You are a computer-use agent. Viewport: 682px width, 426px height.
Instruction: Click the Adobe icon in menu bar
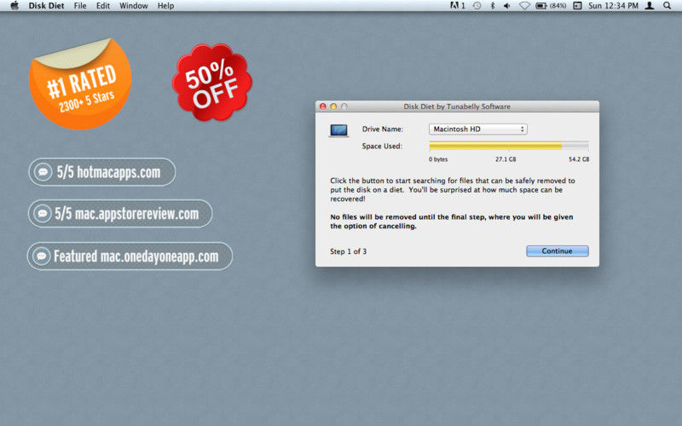click(457, 6)
